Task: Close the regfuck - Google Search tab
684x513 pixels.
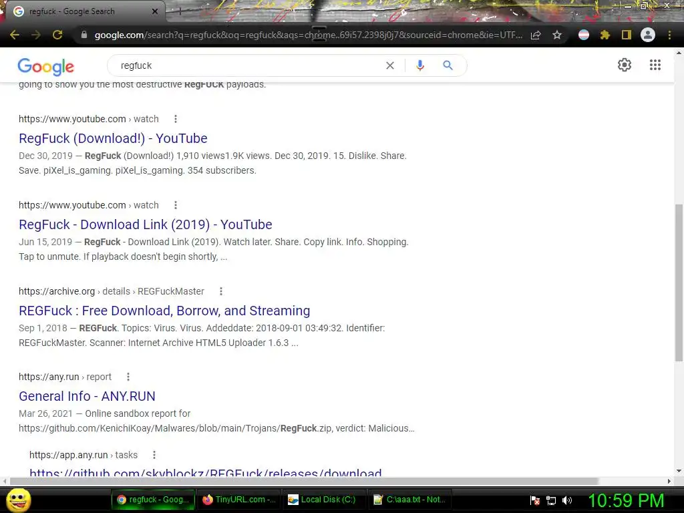Action: pyautogui.click(x=155, y=11)
